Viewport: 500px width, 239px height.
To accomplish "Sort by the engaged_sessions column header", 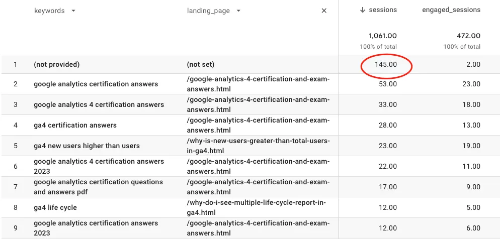I will coord(451,10).
